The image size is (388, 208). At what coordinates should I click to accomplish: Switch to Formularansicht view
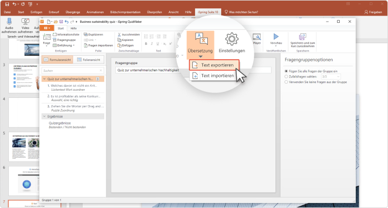(58, 60)
